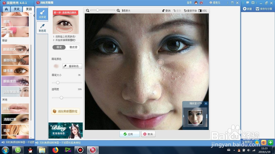Screen dimensions: 275x154
Task: Click the 新建 new file button
Action: tap(248, 9)
